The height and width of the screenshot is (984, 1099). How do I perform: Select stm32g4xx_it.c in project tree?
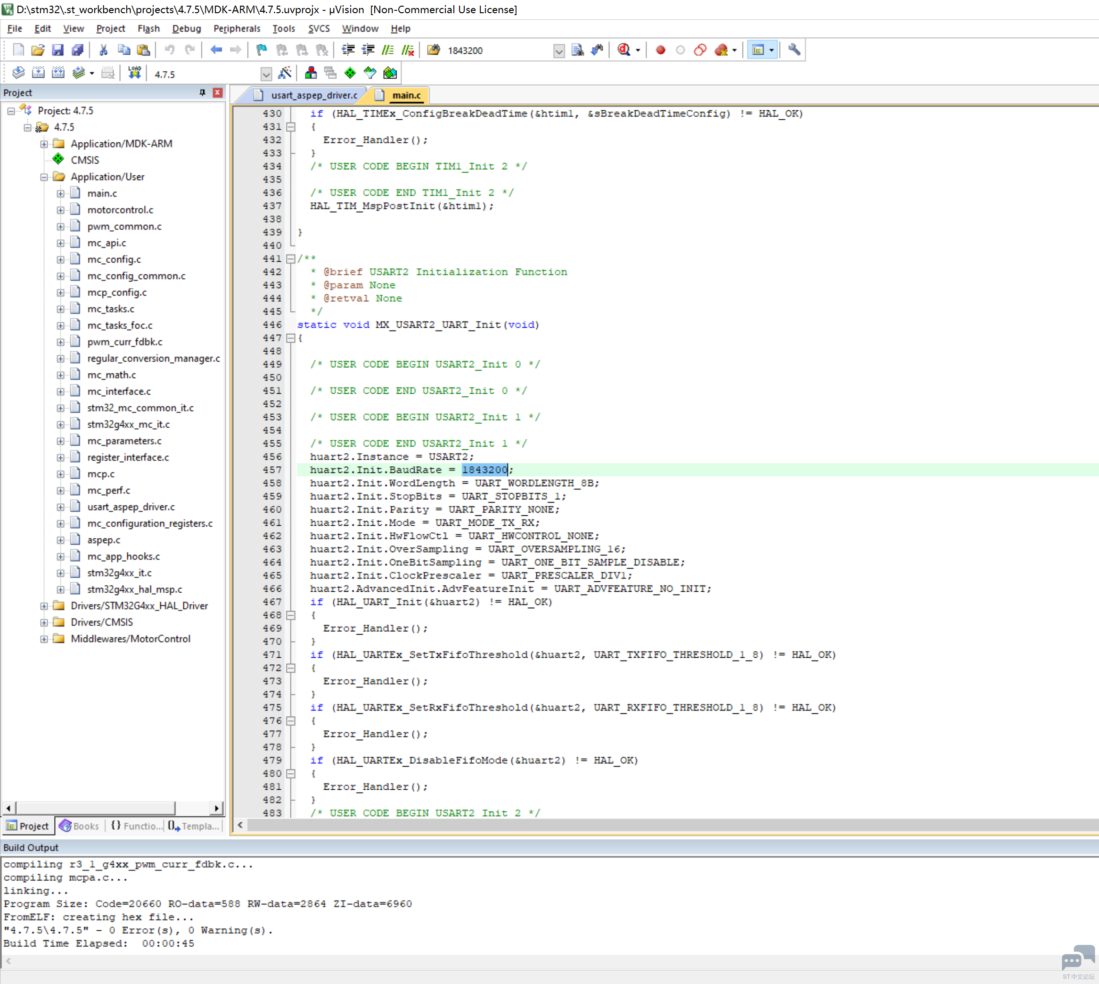tap(119, 573)
